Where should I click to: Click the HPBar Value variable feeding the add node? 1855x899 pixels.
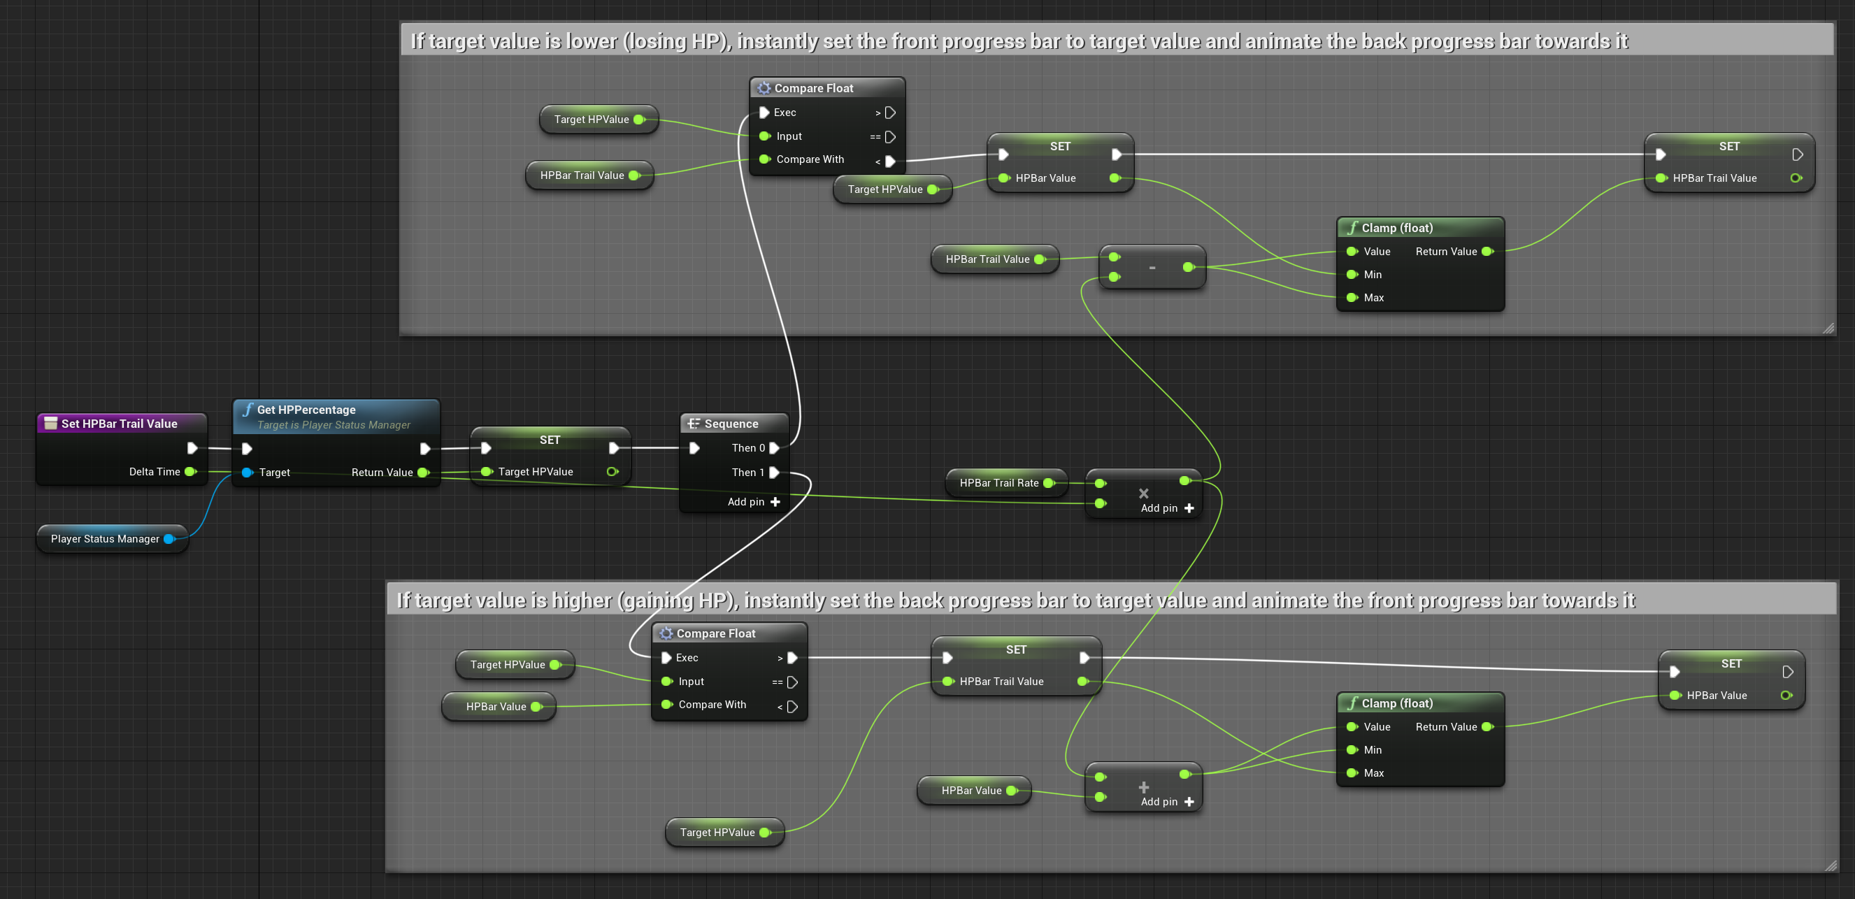[973, 791]
